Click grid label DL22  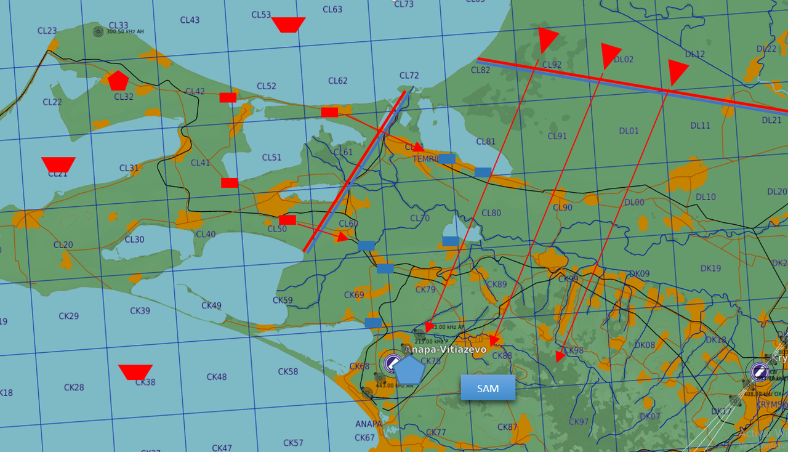(766, 49)
